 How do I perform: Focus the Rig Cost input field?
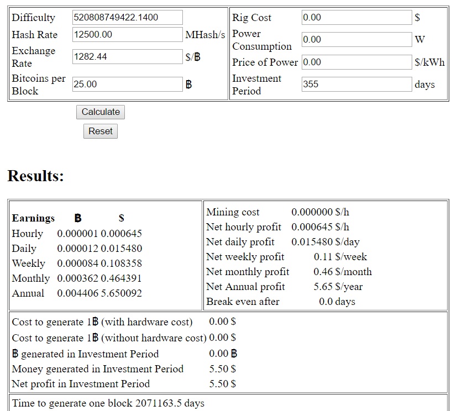356,18
